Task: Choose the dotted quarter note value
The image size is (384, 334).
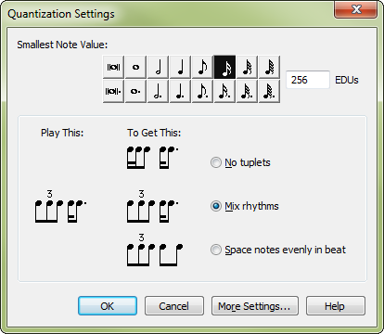Action: [x=180, y=91]
